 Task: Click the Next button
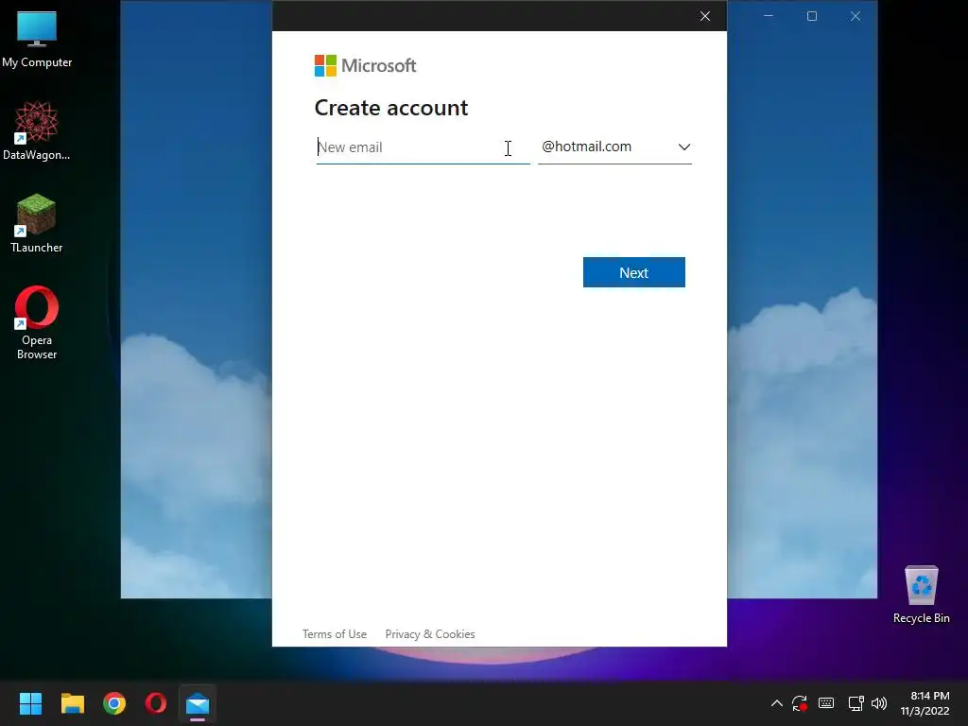634,272
